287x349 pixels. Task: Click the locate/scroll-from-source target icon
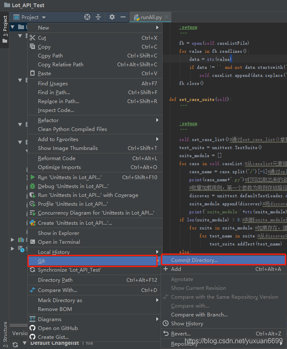(87, 17)
